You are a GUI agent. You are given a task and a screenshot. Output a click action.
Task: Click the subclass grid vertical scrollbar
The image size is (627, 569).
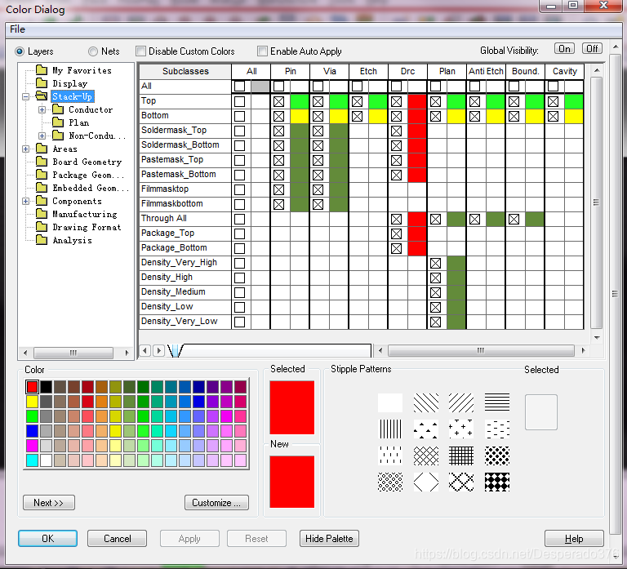(x=596, y=204)
